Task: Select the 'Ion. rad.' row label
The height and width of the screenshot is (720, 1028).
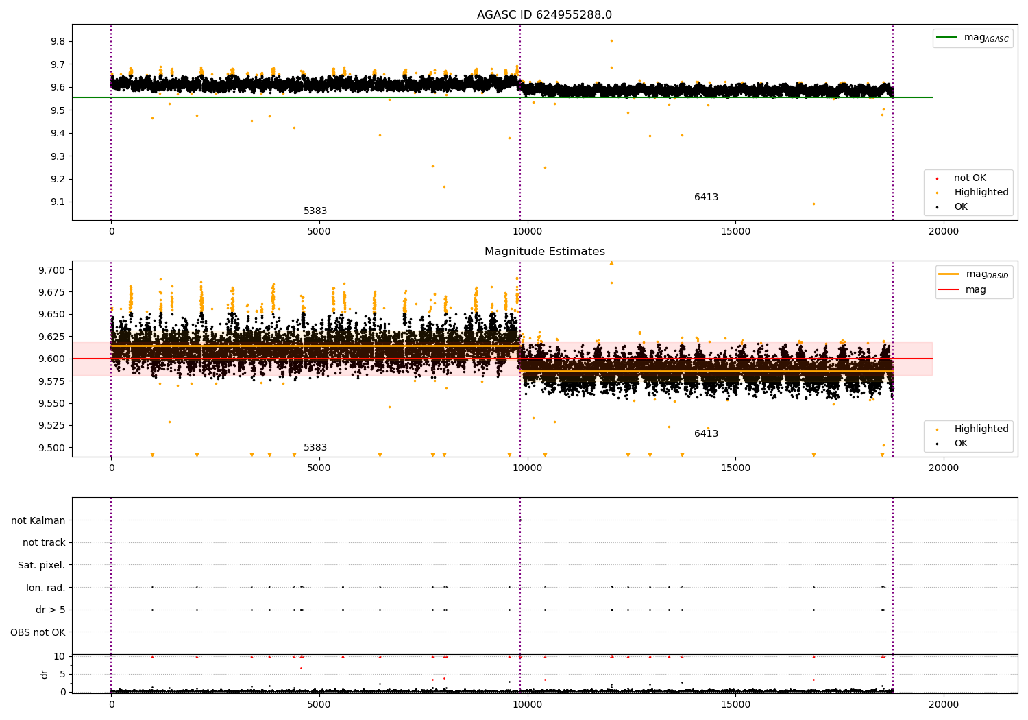Action: point(46,588)
